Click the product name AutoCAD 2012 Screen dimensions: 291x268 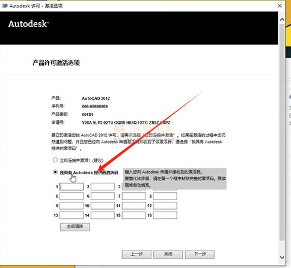tap(96, 99)
